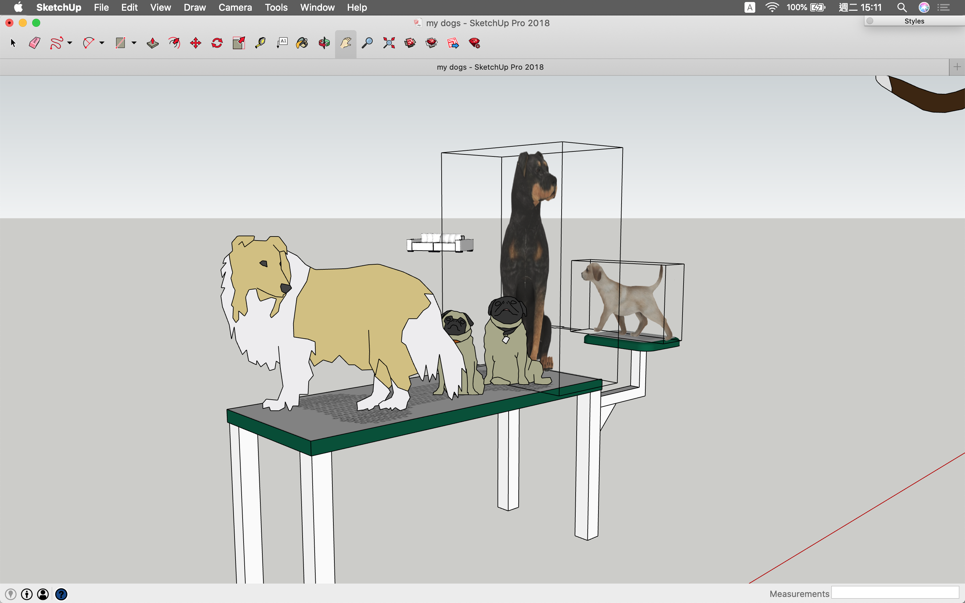Click the Zoom Extents tool

point(389,43)
